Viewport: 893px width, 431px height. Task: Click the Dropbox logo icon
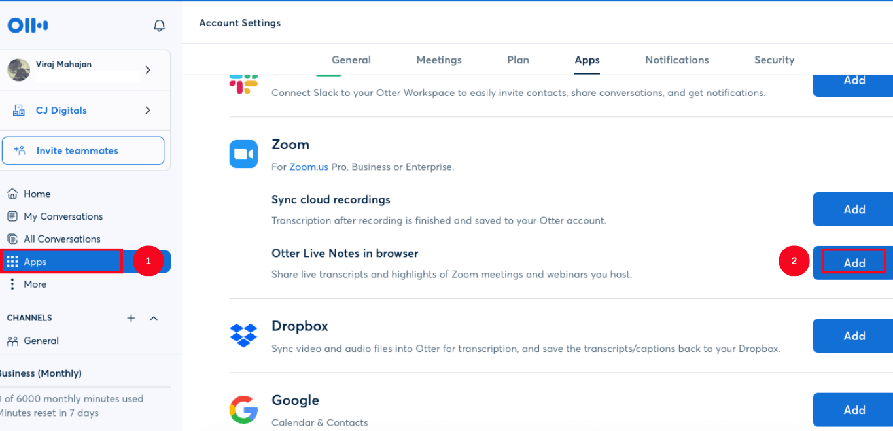tap(243, 336)
